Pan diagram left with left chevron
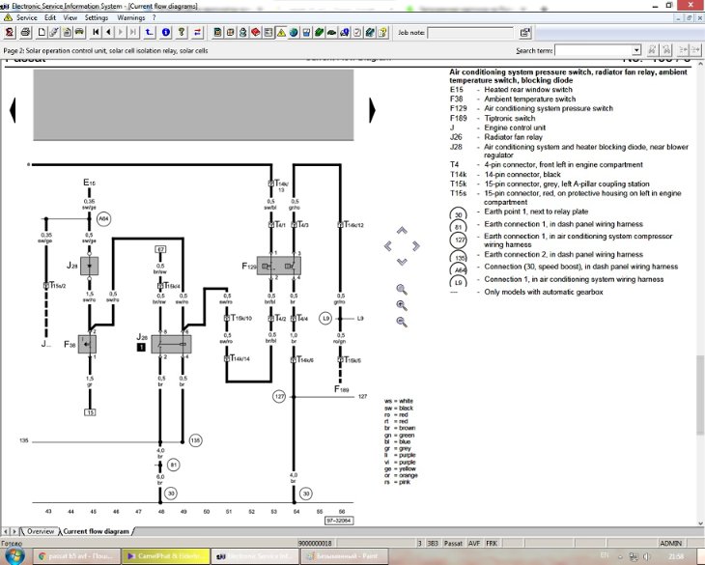 click(388, 246)
